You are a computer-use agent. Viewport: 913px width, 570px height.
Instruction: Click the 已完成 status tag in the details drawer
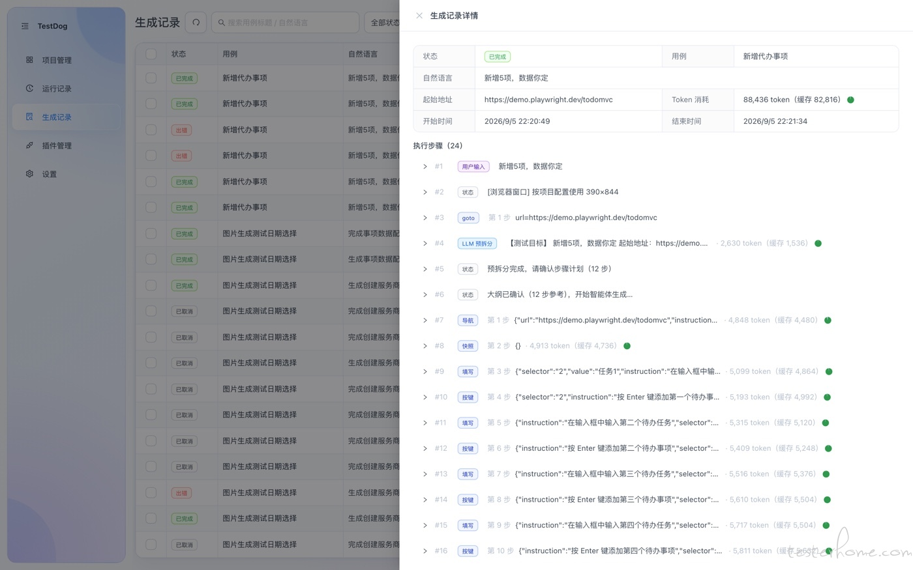click(x=497, y=57)
